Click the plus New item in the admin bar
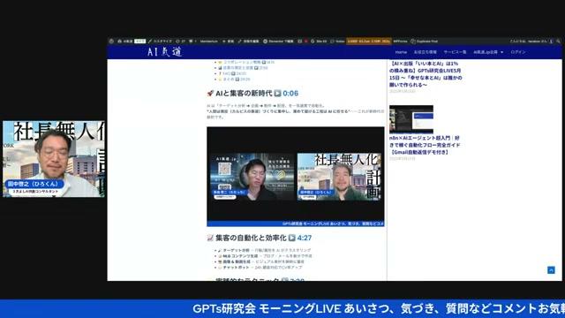Image resolution: width=565 pixels, height=318 pixels. (228, 42)
